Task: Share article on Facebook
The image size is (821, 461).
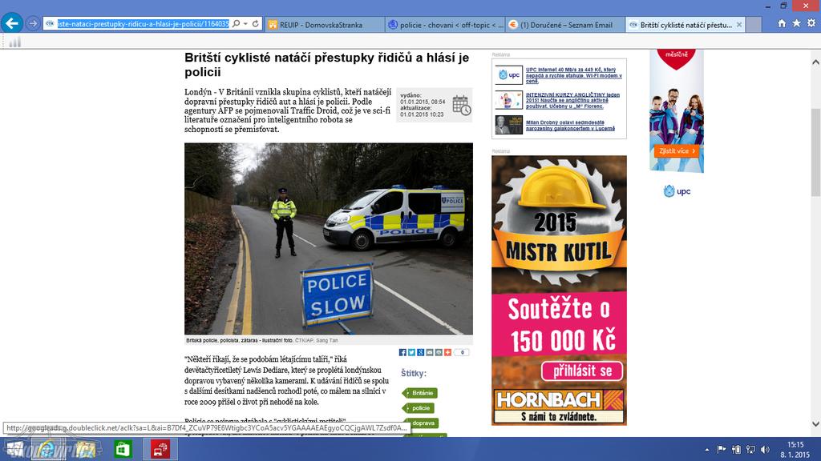Action: pyautogui.click(x=402, y=352)
